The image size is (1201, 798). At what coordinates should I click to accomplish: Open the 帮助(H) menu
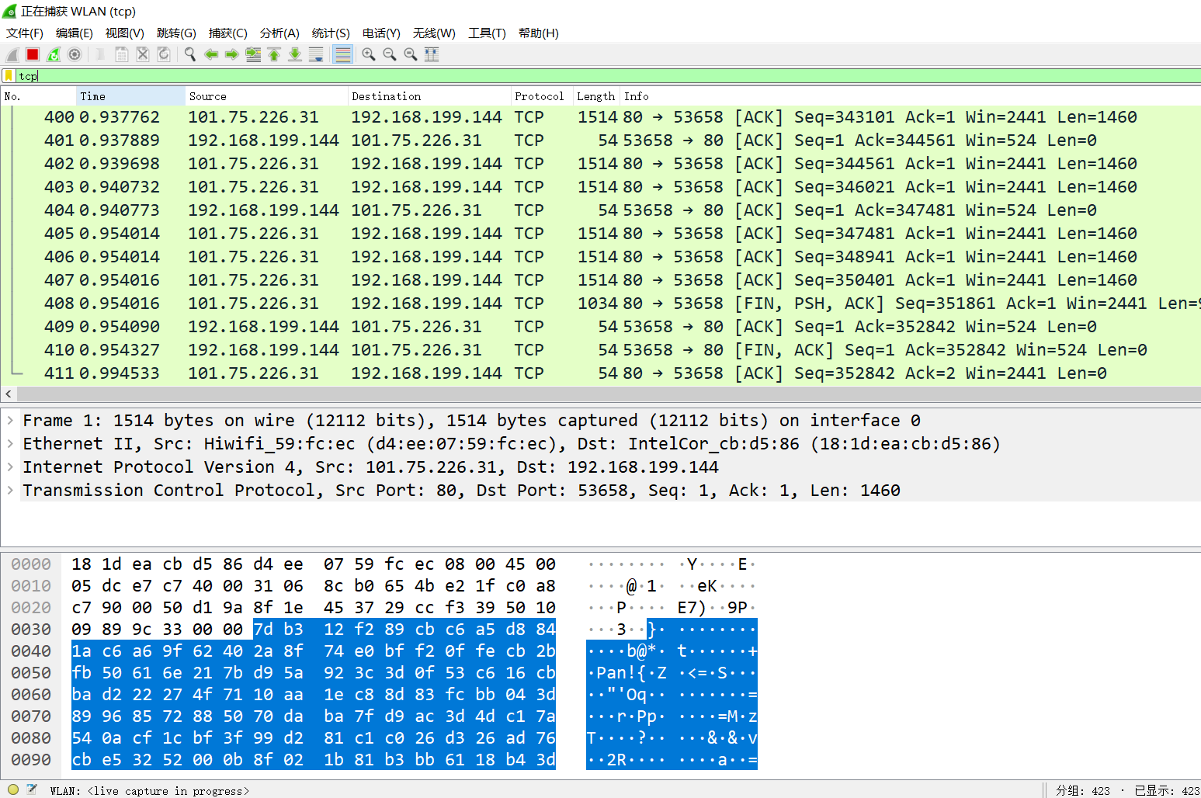(x=539, y=33)
